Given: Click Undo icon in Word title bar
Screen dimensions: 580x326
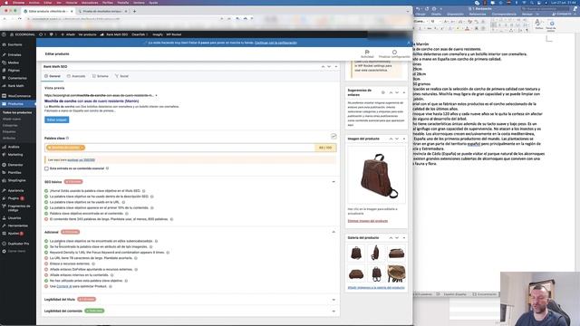Looking at the screenshot, I should click(x=418, y=8).
